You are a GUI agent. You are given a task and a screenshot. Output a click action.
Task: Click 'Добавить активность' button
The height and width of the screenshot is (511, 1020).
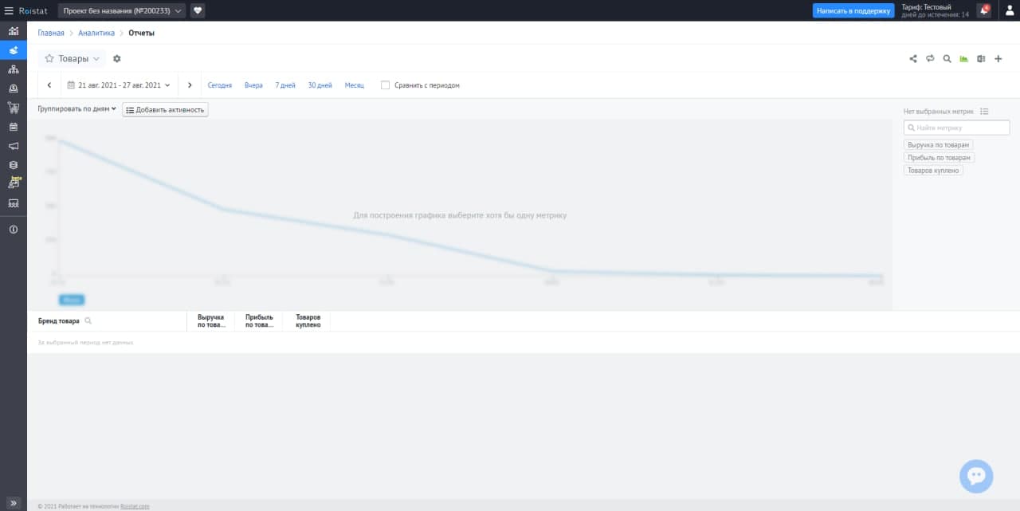(165, 110)
